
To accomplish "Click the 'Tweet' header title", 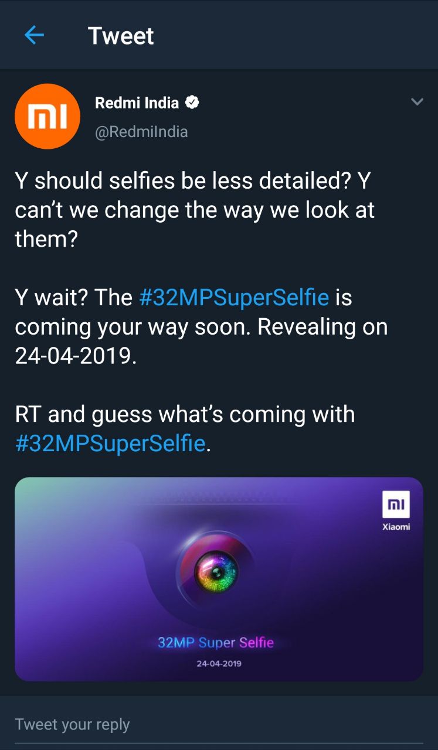I will [121, 36].
